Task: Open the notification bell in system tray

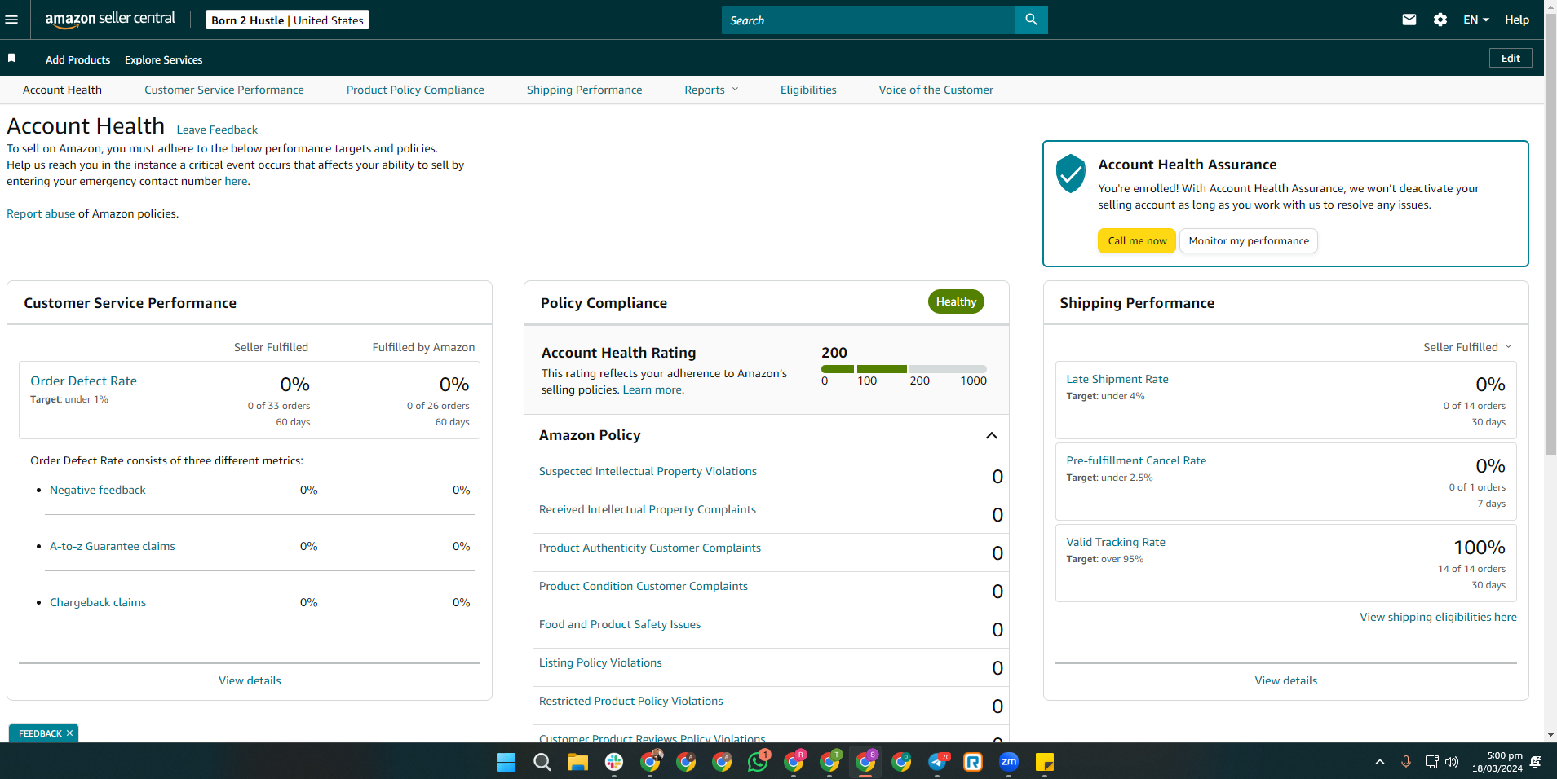Action: [1535, 762]
